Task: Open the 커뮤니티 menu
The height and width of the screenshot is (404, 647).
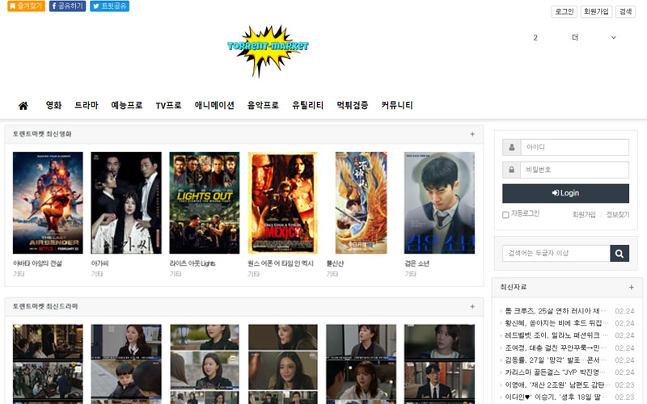Action: click(396, 105)
